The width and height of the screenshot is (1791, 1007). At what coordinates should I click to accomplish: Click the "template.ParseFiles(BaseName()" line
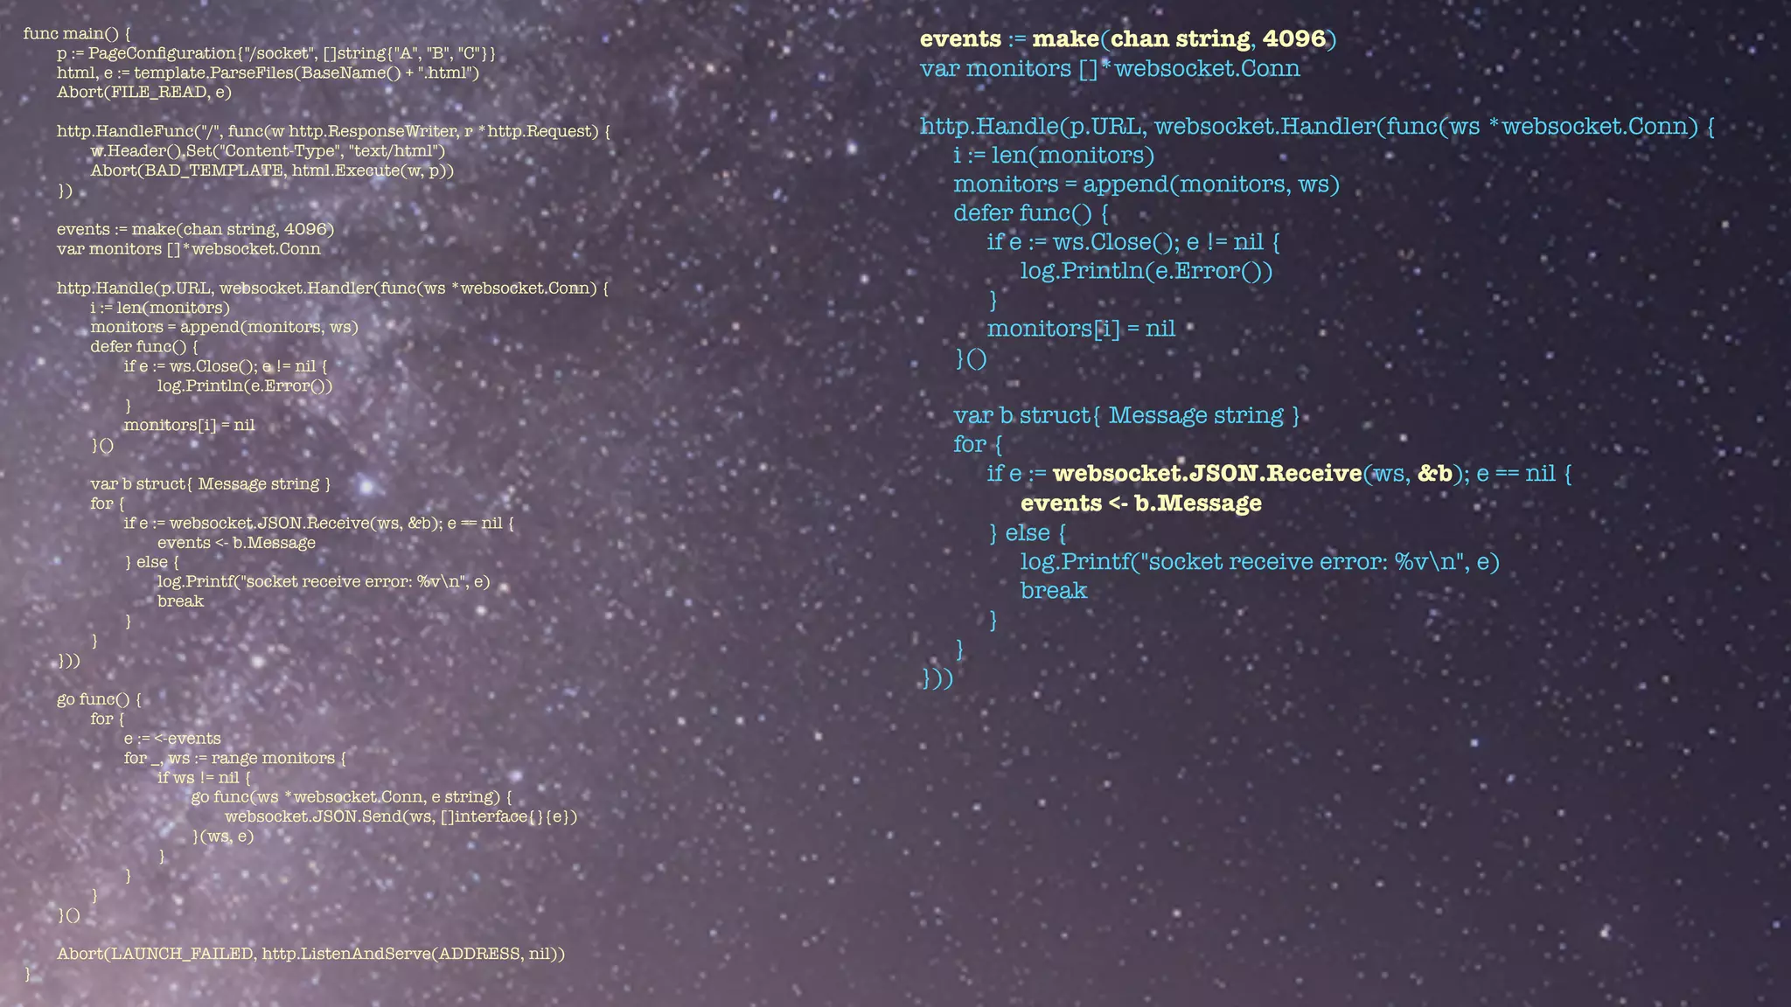268,73
